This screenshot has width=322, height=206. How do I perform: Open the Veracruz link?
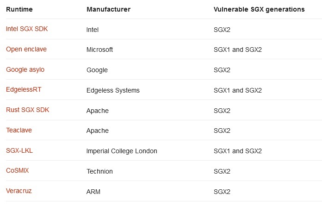19,191
